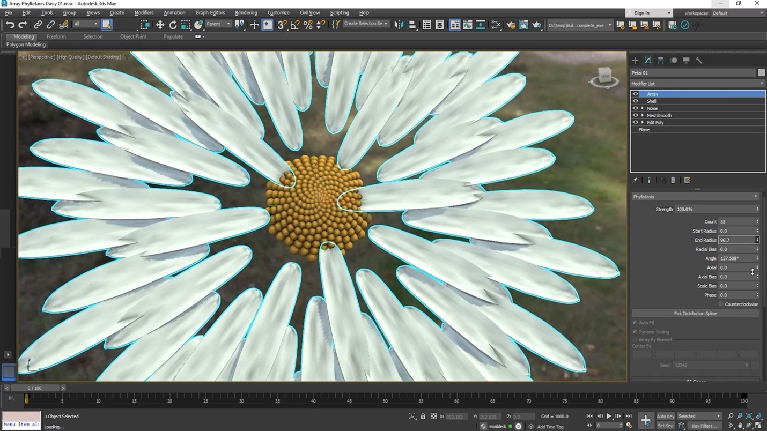Switch to the Modeling ribbon tab
This screenshot has width=767, height=431.
(x=23, y=36)
